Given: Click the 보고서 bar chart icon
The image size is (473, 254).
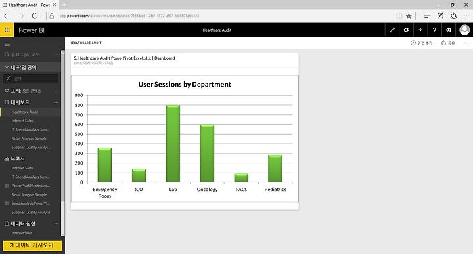Looking at the screenshot, I should [x=7, y=158].
